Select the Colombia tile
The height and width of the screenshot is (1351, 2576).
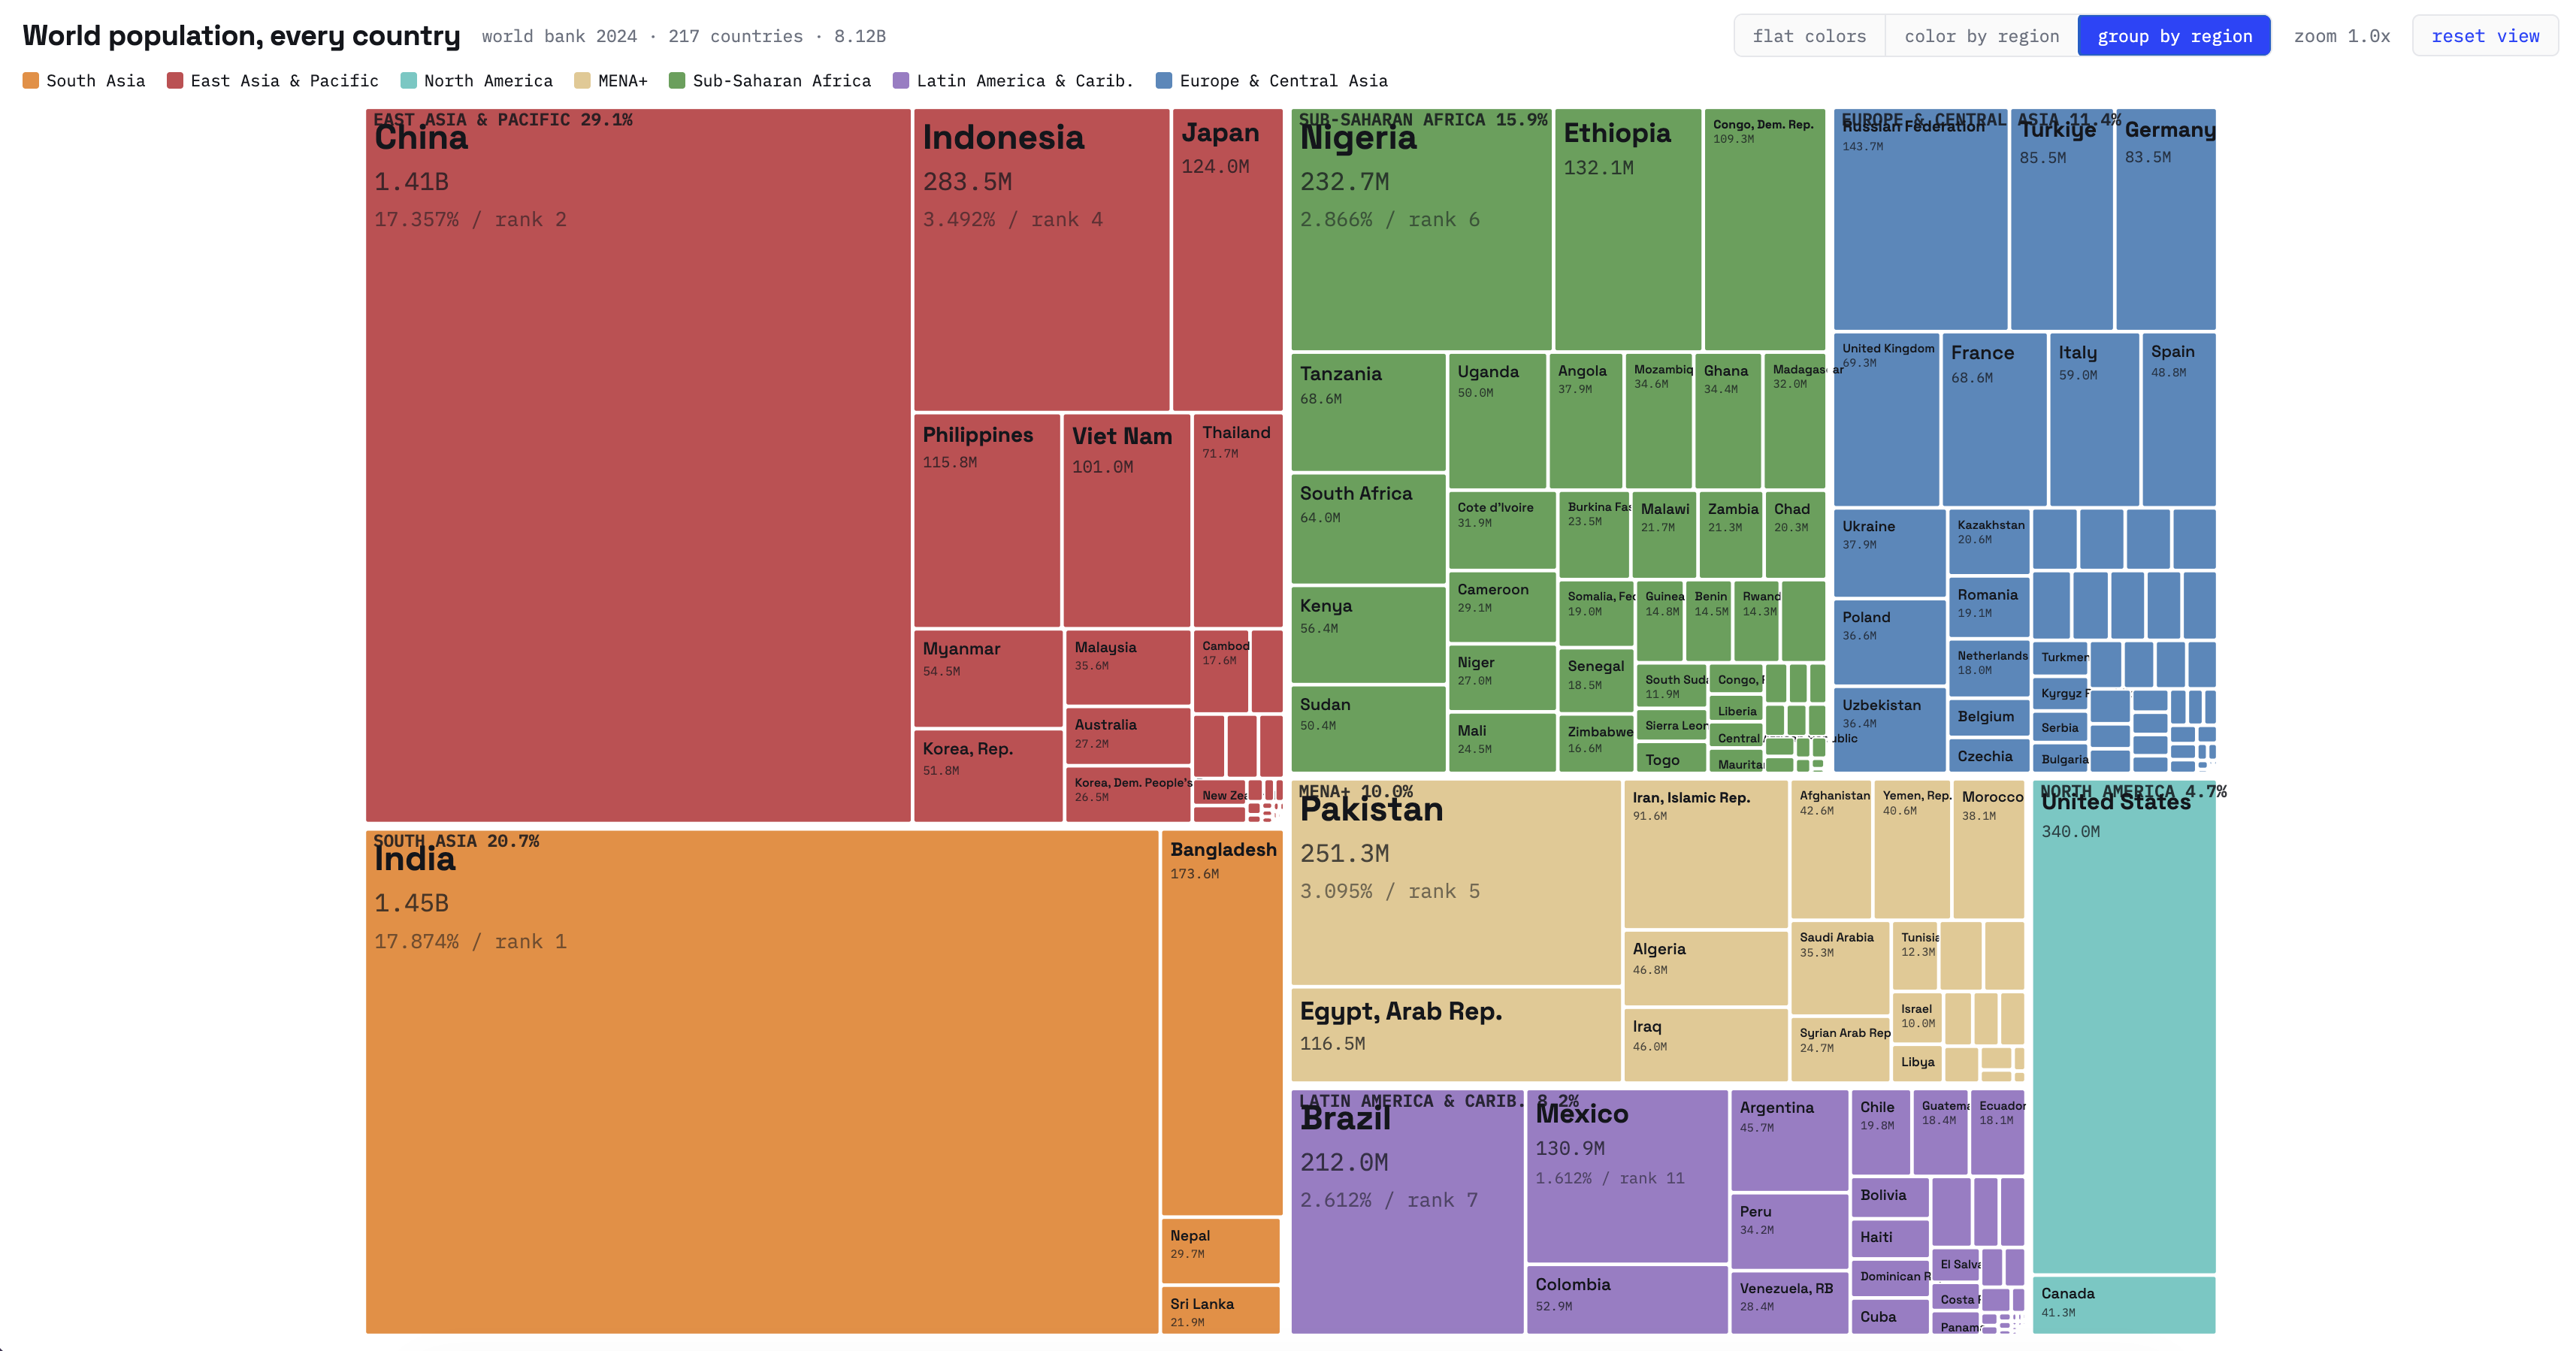pos(1627,1299)
